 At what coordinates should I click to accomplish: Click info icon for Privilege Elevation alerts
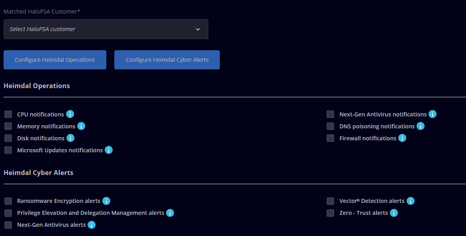pos(170,213)
